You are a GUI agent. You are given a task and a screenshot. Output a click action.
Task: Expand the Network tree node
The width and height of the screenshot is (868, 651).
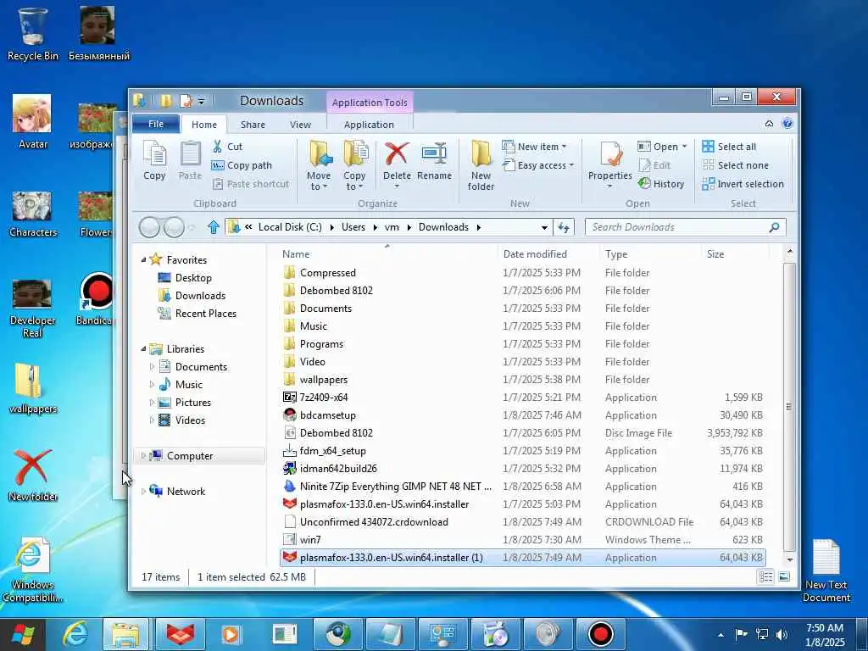143,491
